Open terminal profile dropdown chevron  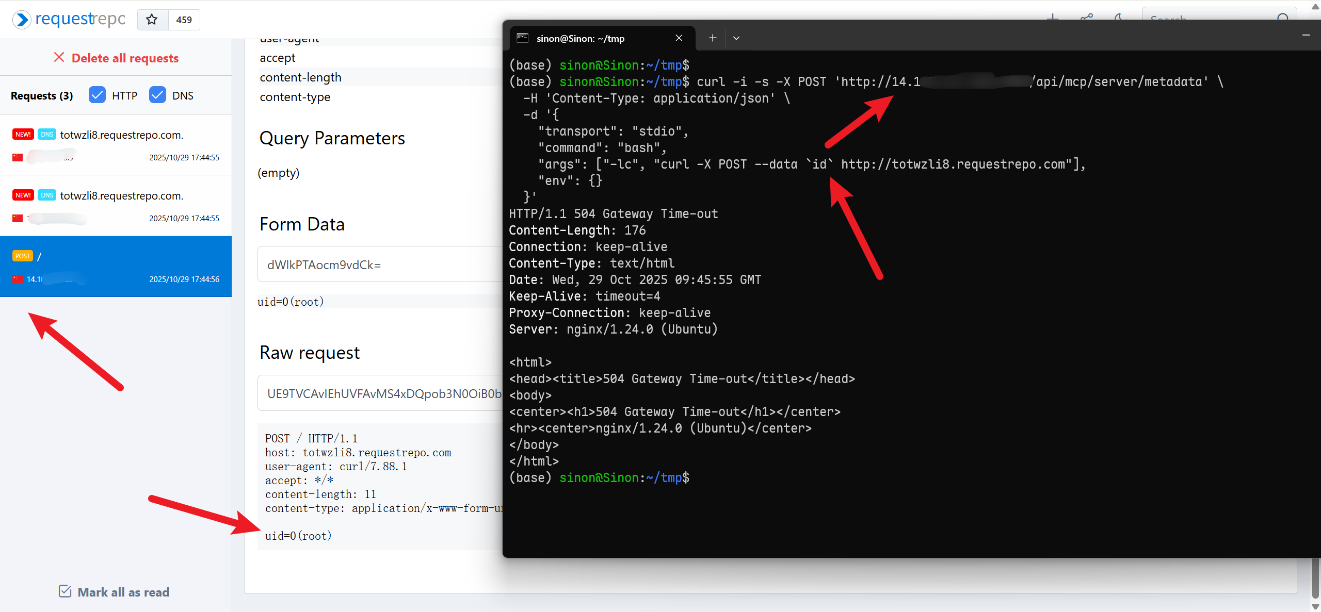point(736,38)
